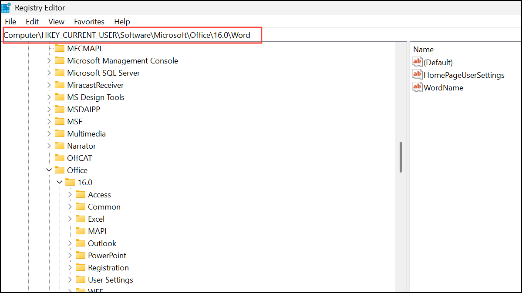Open the Edit menu
This screenshot has width=522, height=293.
(x=32, y=21)
